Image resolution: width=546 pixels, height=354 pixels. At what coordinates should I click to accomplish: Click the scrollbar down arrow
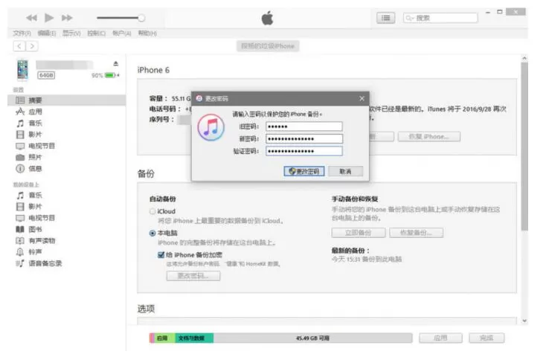tap(524, 321)
